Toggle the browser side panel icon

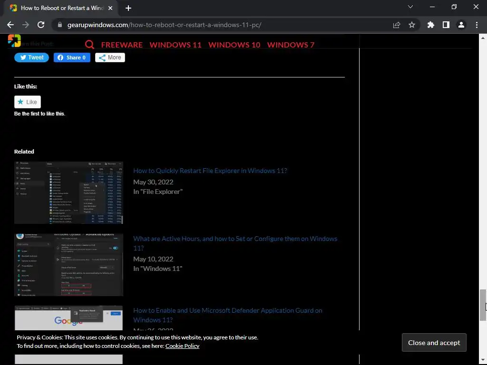pos(446,25)
